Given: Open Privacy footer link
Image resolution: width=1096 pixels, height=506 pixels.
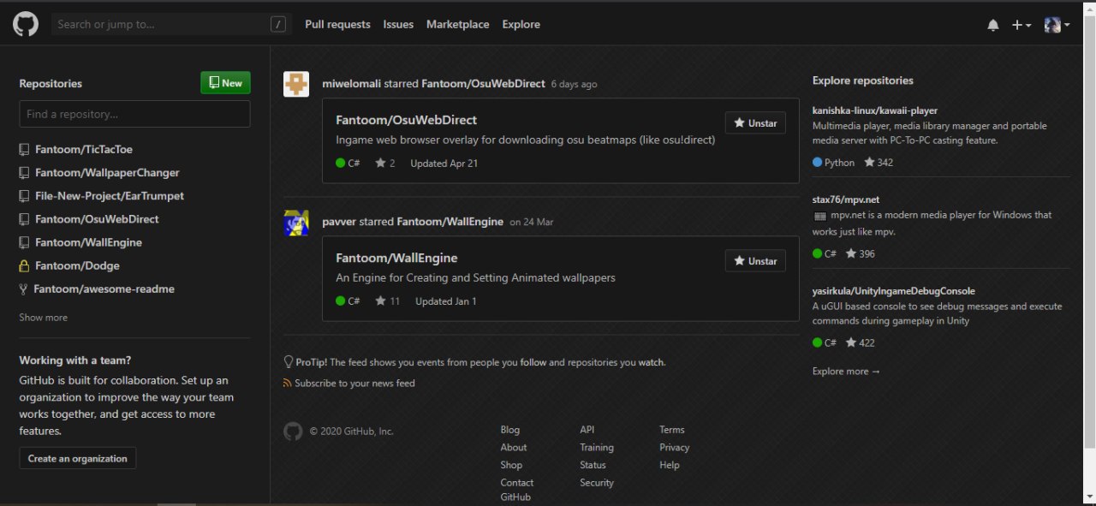Looking at the screenshot, I should pos(675,447).
